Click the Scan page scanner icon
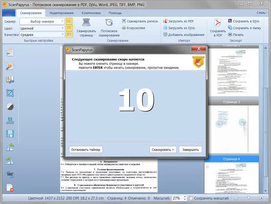This screenshot has width=271, height=204. (86, 22)
